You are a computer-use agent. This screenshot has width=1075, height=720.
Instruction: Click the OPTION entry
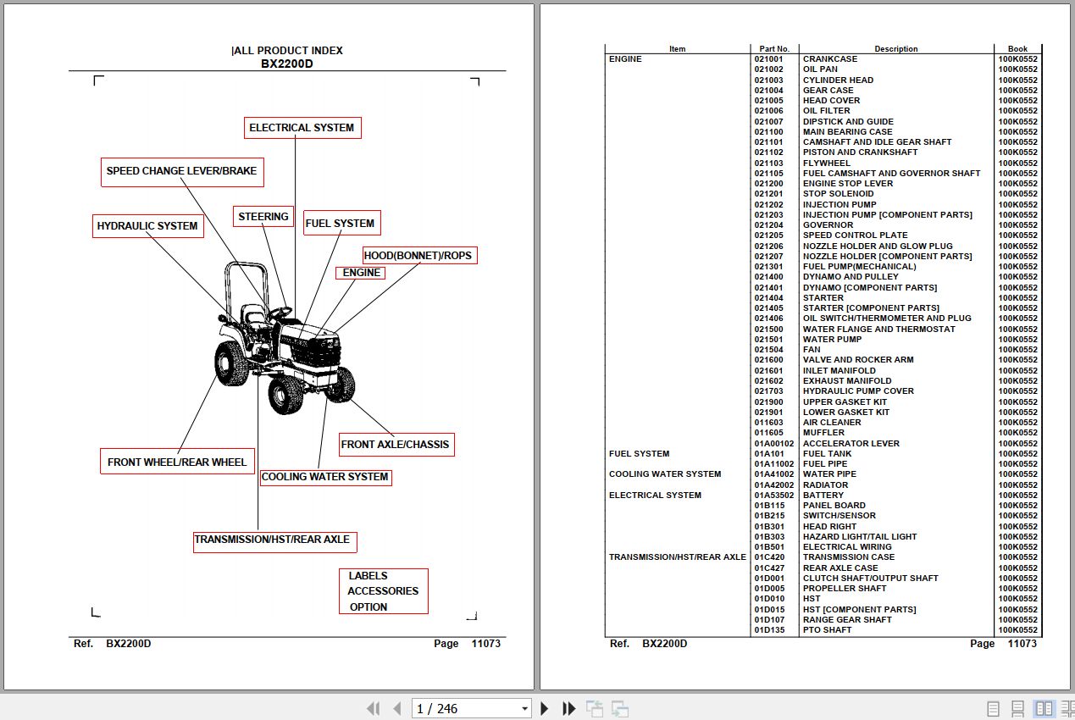click(368, 607)
